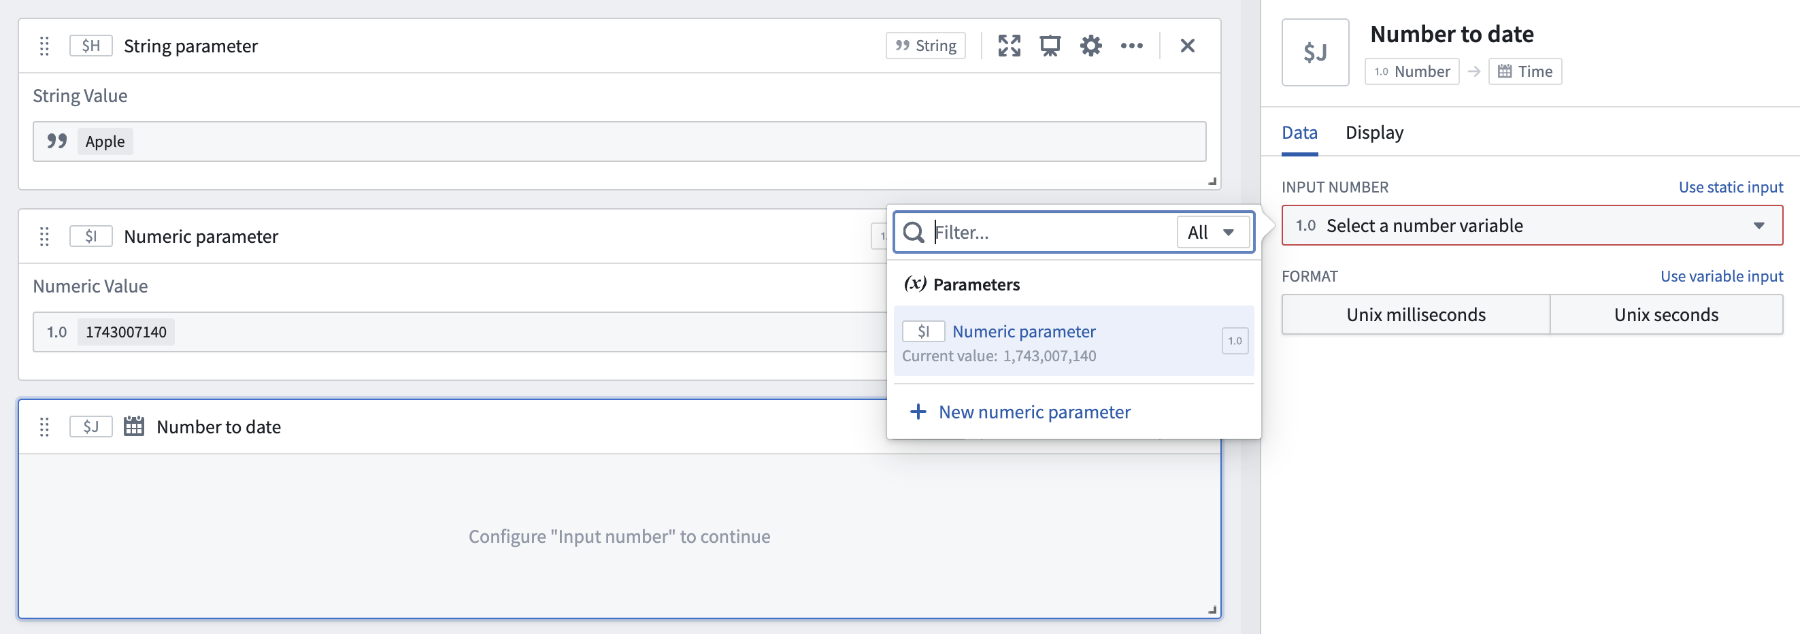Image resolution: width=1800 pixels, height=634 pixels.
Task: Open more options ellipsis on String parameter
Action: pos(1131,46)
